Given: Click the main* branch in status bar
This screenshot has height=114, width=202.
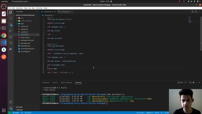Looking at the screenshot, I should tap(16, 113).
